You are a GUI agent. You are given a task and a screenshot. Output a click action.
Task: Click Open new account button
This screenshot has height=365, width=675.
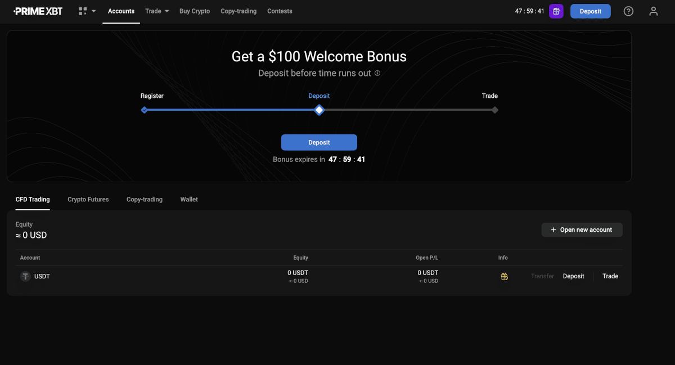582,230
